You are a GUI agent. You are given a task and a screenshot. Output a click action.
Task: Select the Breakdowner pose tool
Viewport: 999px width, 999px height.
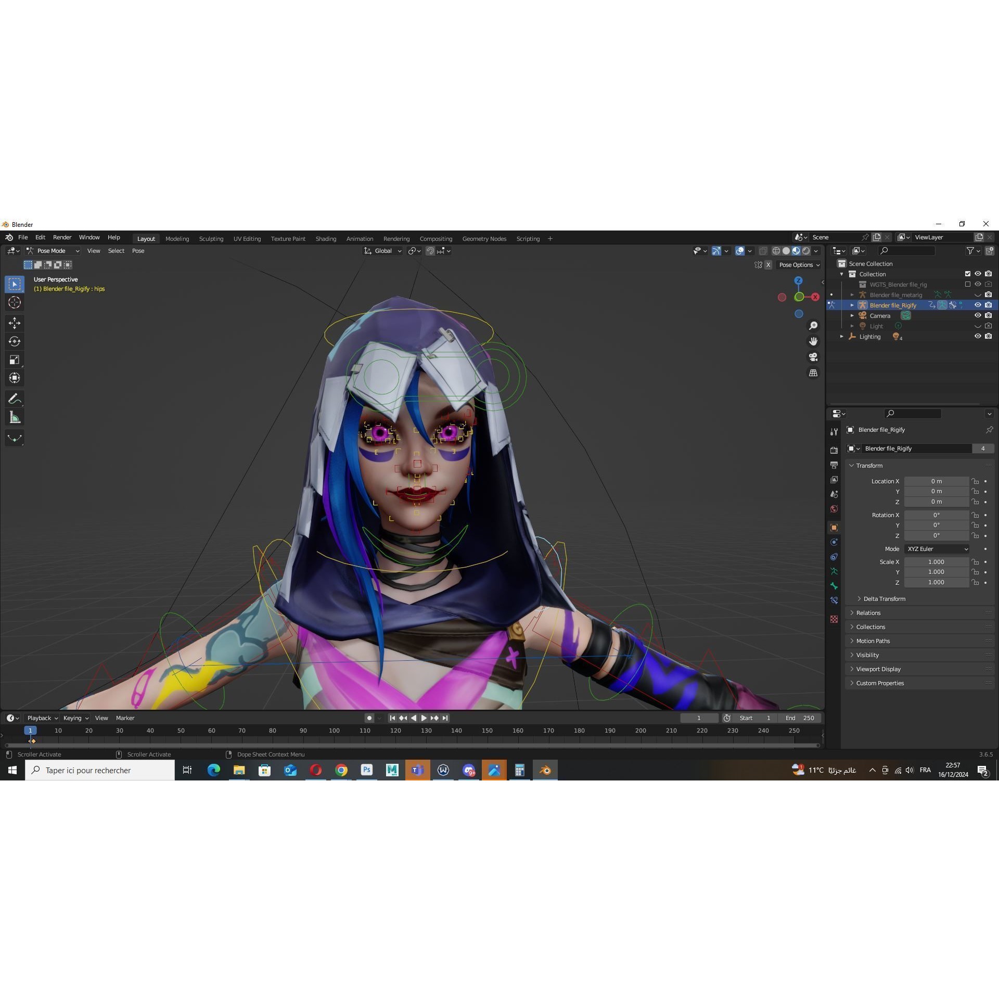click(x=15, y=438)
